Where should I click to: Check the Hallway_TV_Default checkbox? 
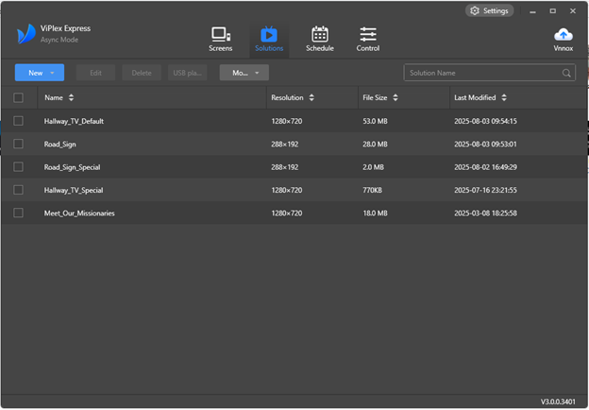pos(18,121)
